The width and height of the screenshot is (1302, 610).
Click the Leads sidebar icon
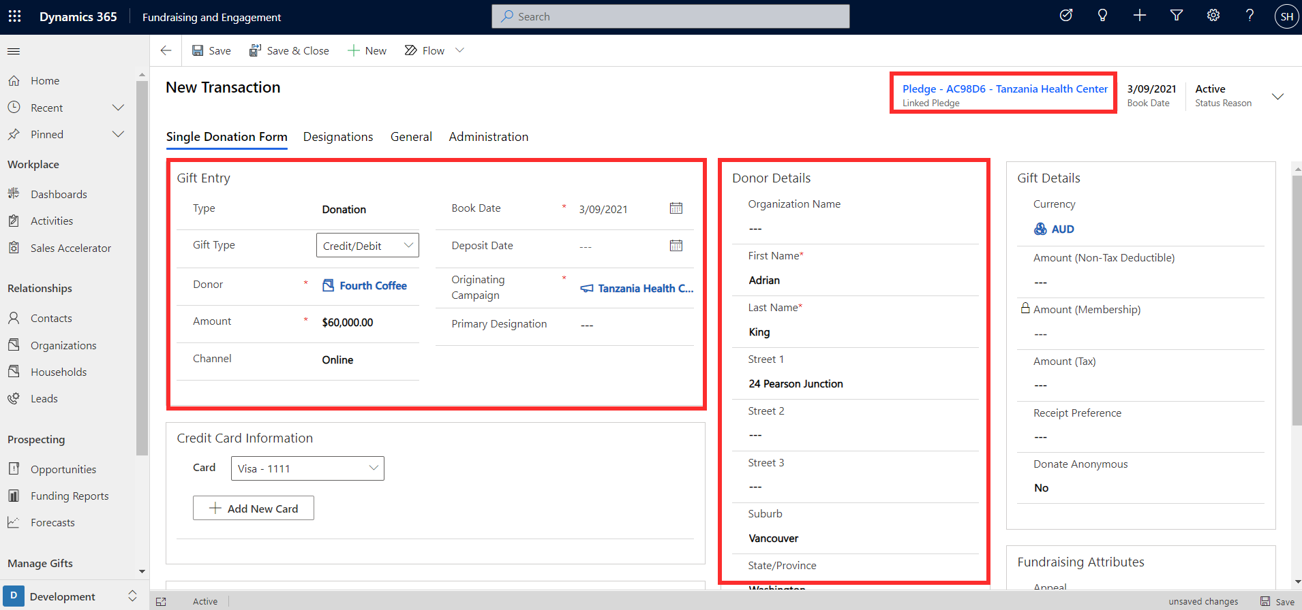click(14, 398)
